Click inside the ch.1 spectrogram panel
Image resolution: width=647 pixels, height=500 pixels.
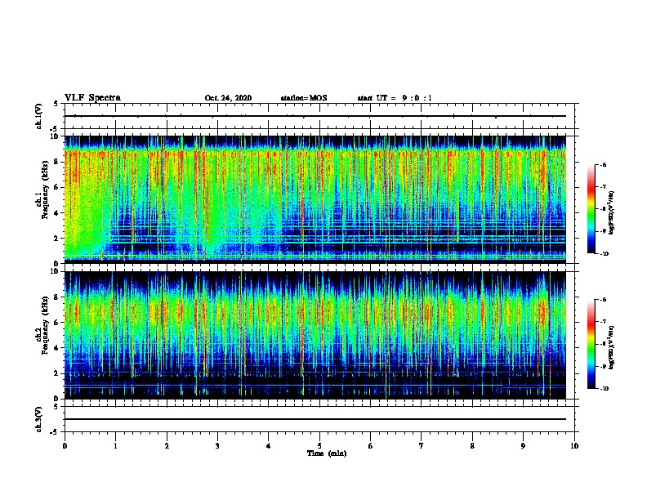pyautogui.click(x=315, y=199)
